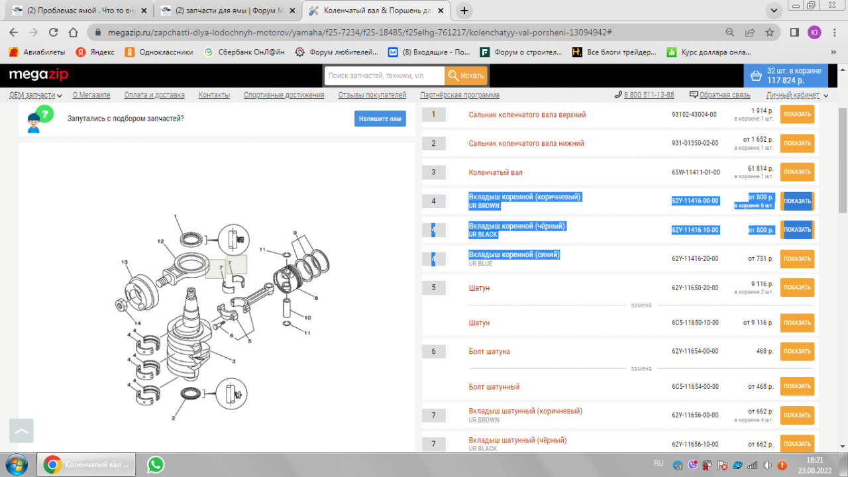Expand the OEM запчасти dropdown
The height and width of the screenshot is (477, 848).
[x=36, y=95]
